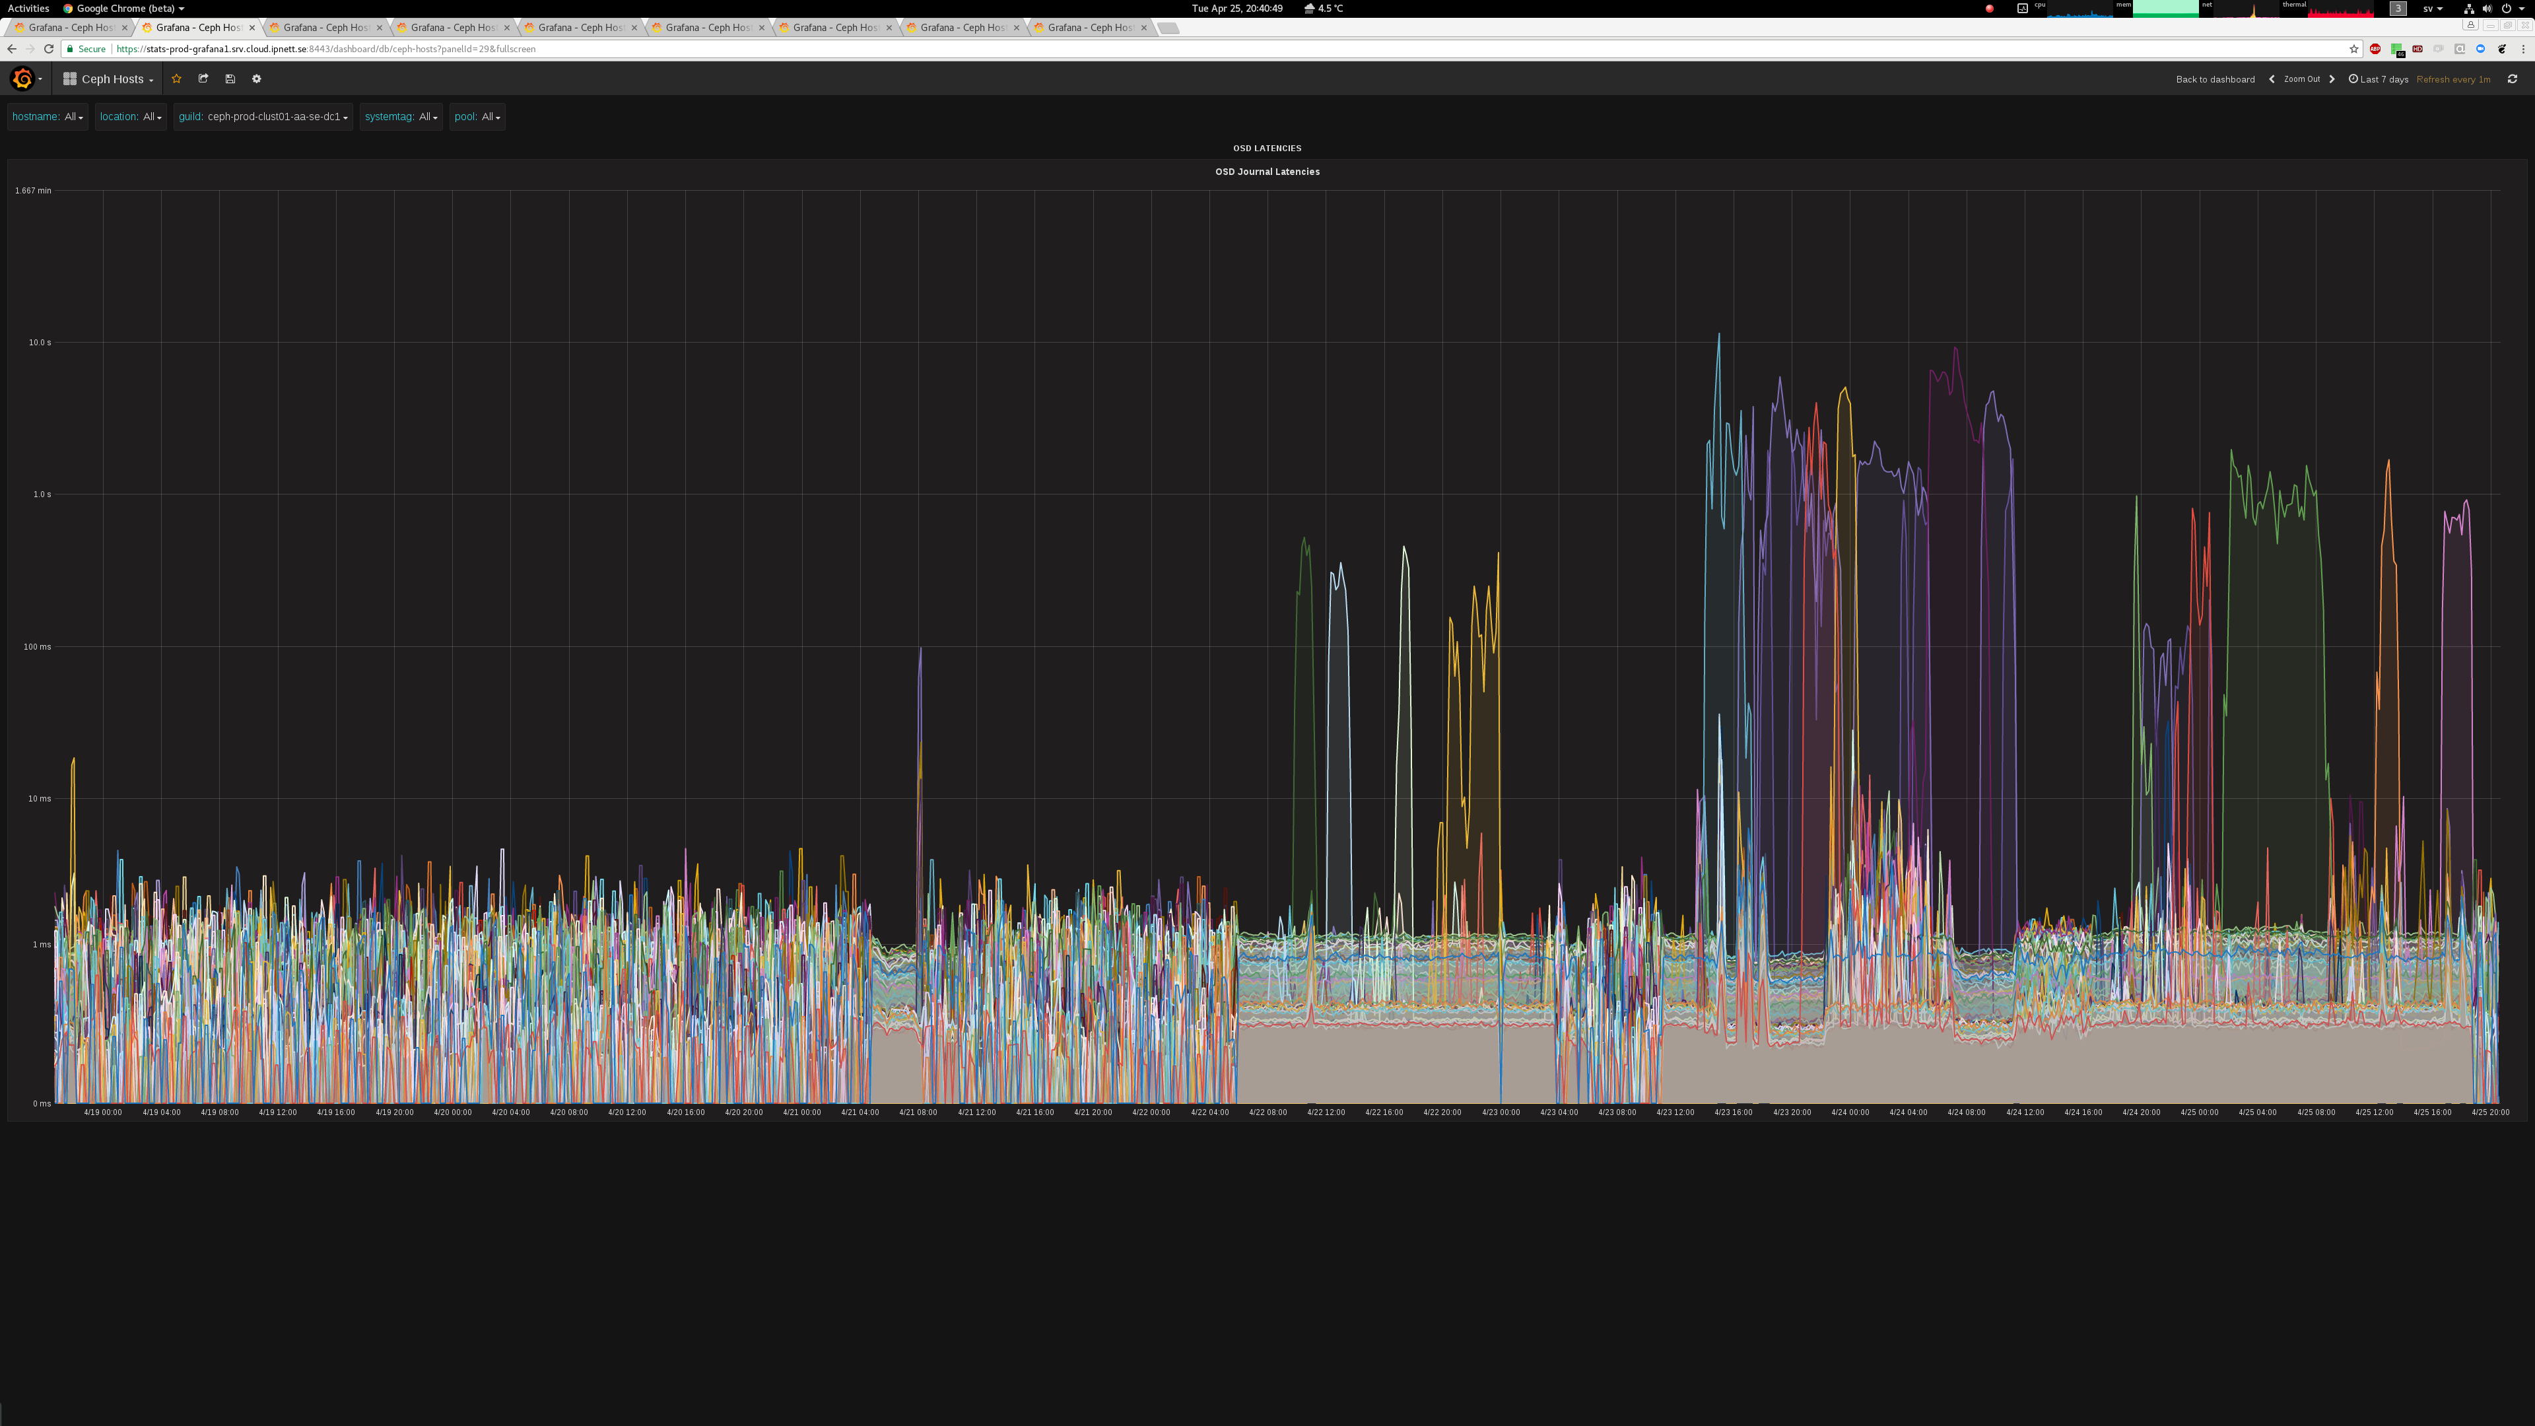Go back with browser back arrow

pyautogui.click(x=12, y=48)
